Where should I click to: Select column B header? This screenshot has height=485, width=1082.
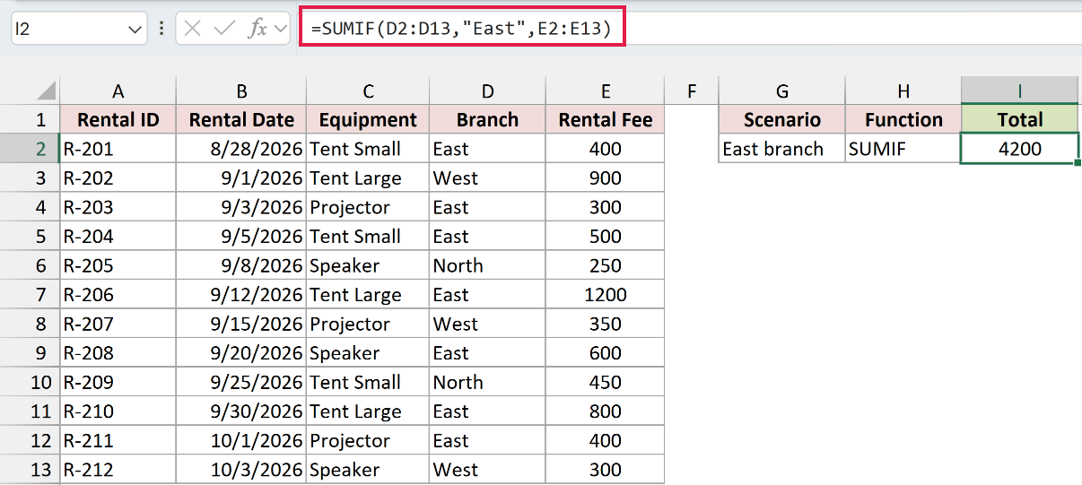(x=241, y=91)
